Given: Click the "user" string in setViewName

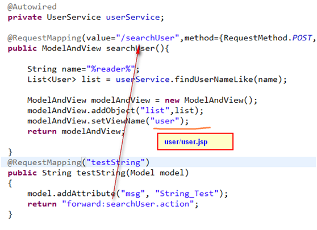Looking at the screenshot, I should [x=165, y=121].
